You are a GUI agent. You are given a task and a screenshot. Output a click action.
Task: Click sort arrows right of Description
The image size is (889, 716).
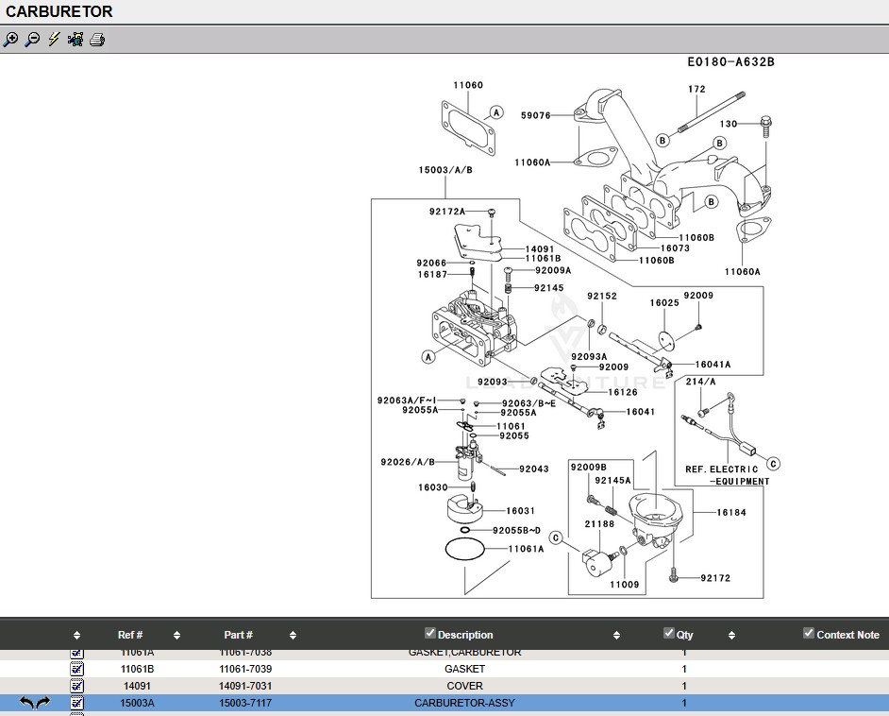(617, 636)
